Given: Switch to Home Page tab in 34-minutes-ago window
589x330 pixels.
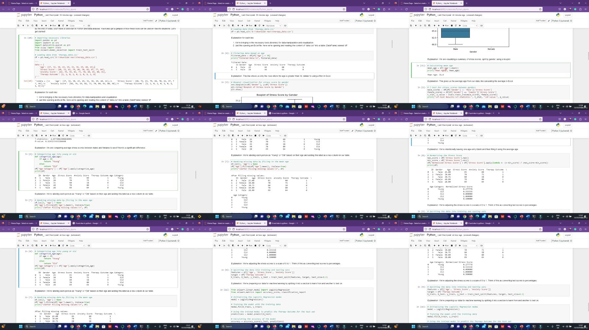Looking at the screenshot, I should point(22,3).
